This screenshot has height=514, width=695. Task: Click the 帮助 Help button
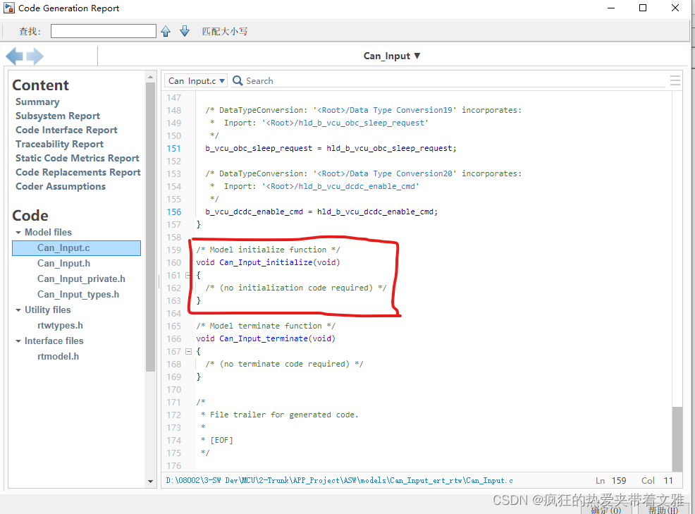663,510
